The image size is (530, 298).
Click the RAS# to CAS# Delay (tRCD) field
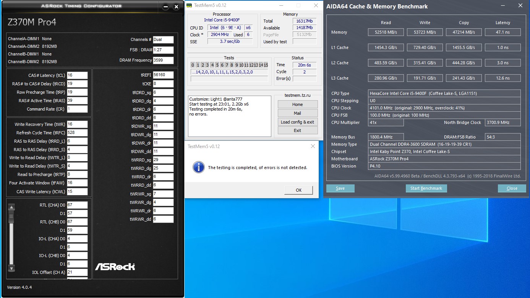[77, 84]
